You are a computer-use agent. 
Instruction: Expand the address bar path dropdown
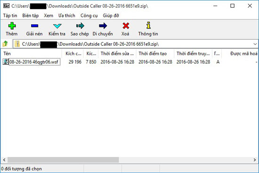(x=255, y=44)
